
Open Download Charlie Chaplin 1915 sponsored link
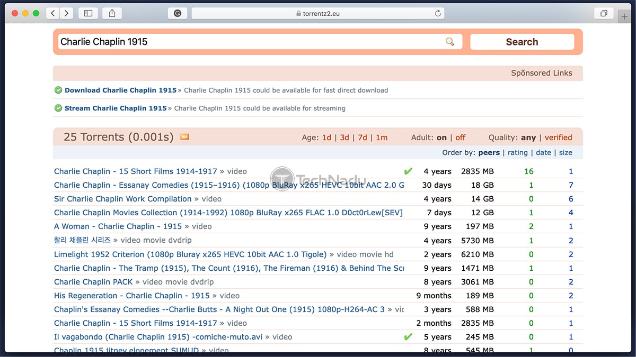pyautogui.click(x=120, y=90)
